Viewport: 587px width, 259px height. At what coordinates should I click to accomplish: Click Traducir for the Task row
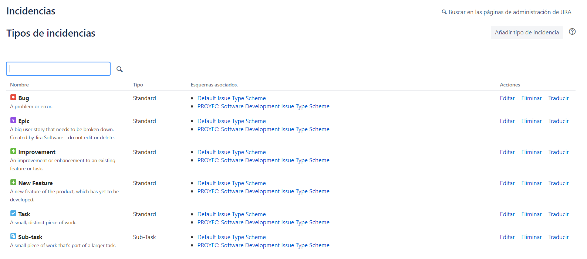[559, 214]
